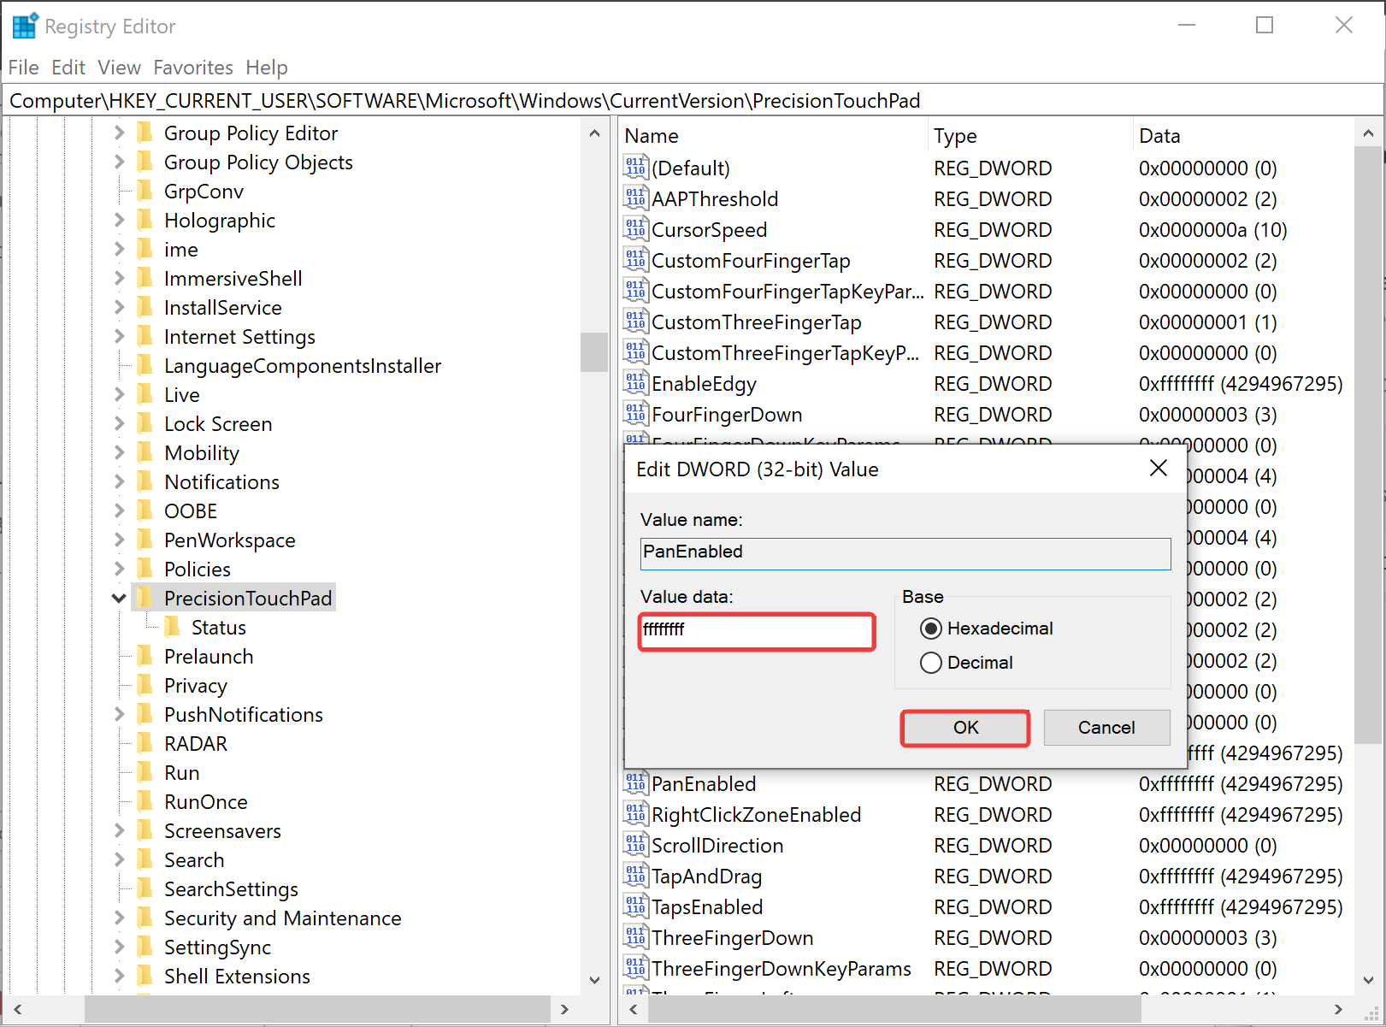This screenshot has width=1386, height=1027.
Task: Maximize the Registry Editor window
Action: [x=1265, y=26]
